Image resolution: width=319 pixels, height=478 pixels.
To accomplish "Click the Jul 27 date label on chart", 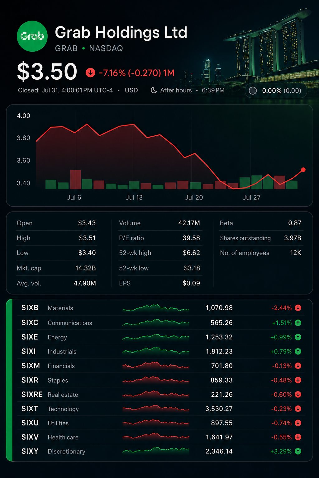I will (251, 197).
